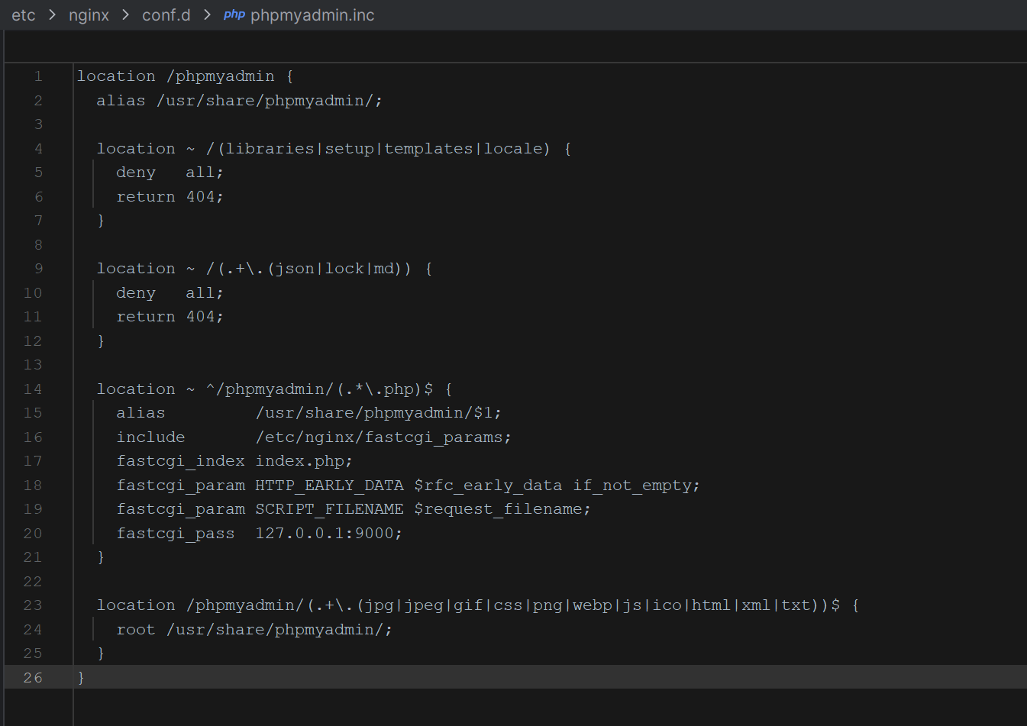Click the 'HTTP_EARLY_DATA' parameter text
This screenshot has height=726, width=1027.
tap(329, 486)
